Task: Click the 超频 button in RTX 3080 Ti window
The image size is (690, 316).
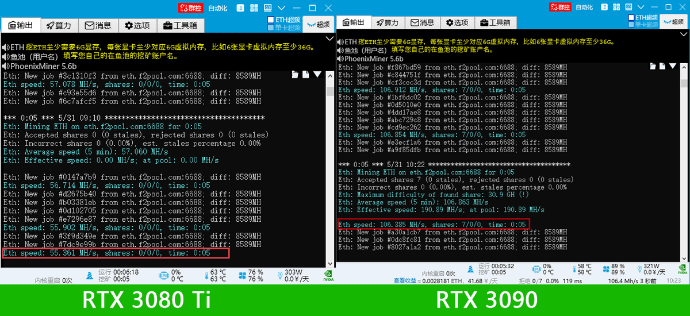Action: click(x=319, y=24)
